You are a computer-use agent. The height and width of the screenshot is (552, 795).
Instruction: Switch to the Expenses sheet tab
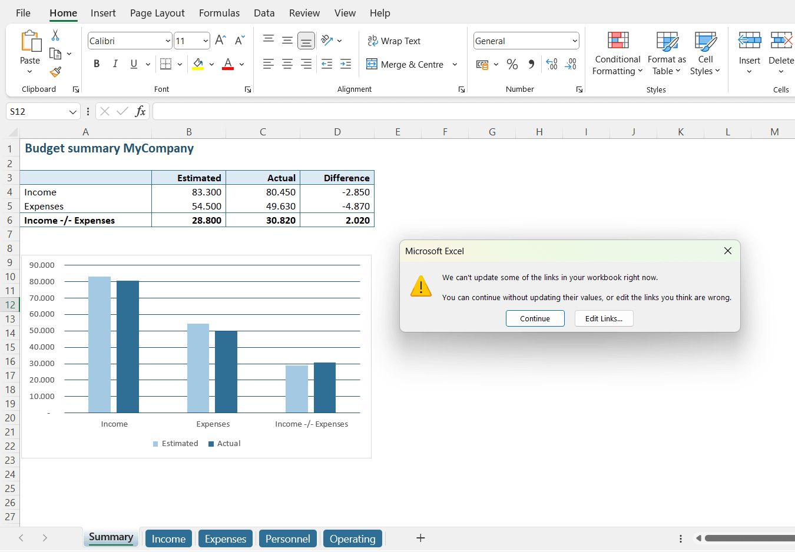(225, 538)
